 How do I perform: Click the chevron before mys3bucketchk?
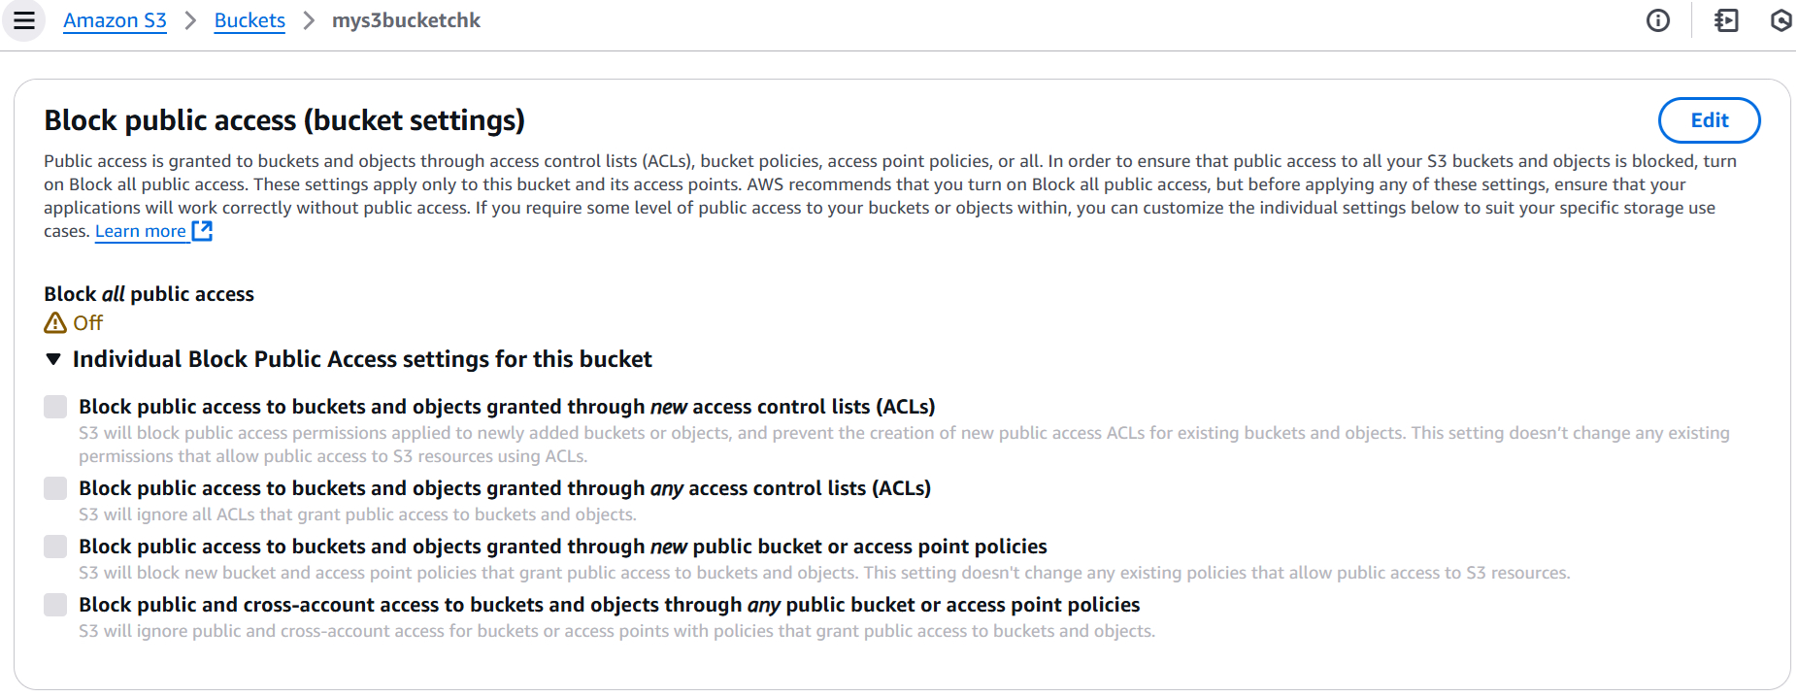(x=309, y=20)
